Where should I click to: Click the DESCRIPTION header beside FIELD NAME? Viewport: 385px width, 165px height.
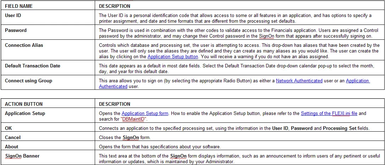click(x=114, y=6)
